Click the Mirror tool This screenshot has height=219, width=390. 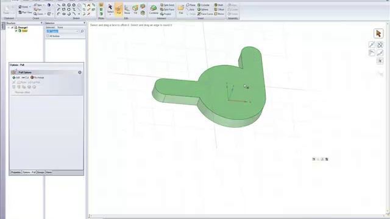coord(219,14)
